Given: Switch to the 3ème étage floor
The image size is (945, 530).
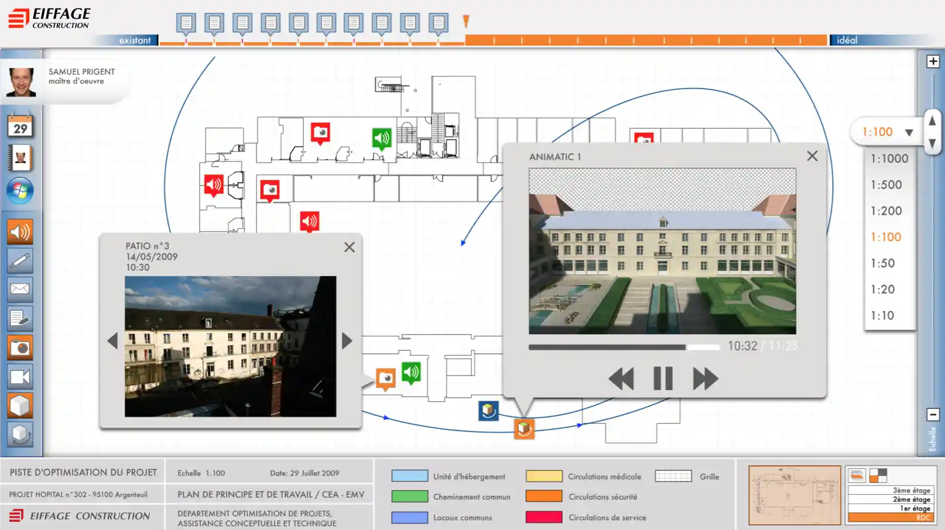Looking at the screenshot, I should pyautogui.click(x=911, y=490).
